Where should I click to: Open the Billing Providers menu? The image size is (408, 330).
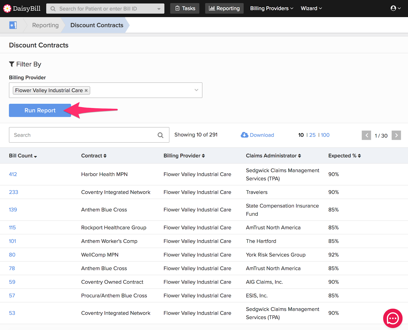click(x=272, y=8)
